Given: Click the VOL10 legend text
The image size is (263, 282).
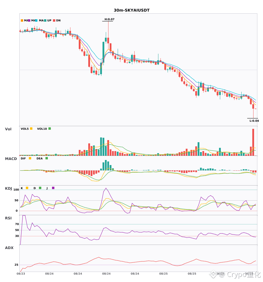Looking at the screenshot, I should pyautogui.click(x=42, y=129).
